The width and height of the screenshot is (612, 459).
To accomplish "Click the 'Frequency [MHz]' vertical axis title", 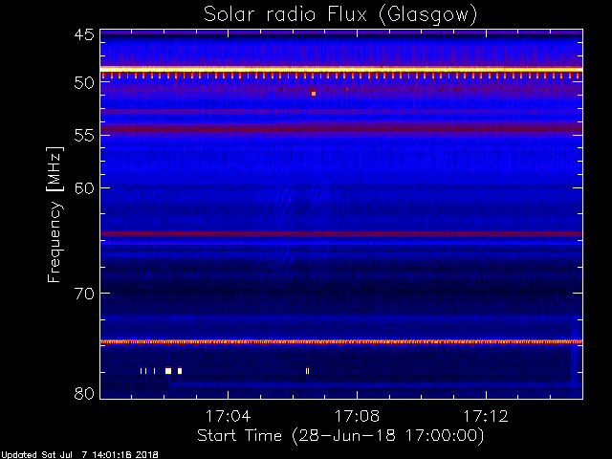I will point(55,214).
